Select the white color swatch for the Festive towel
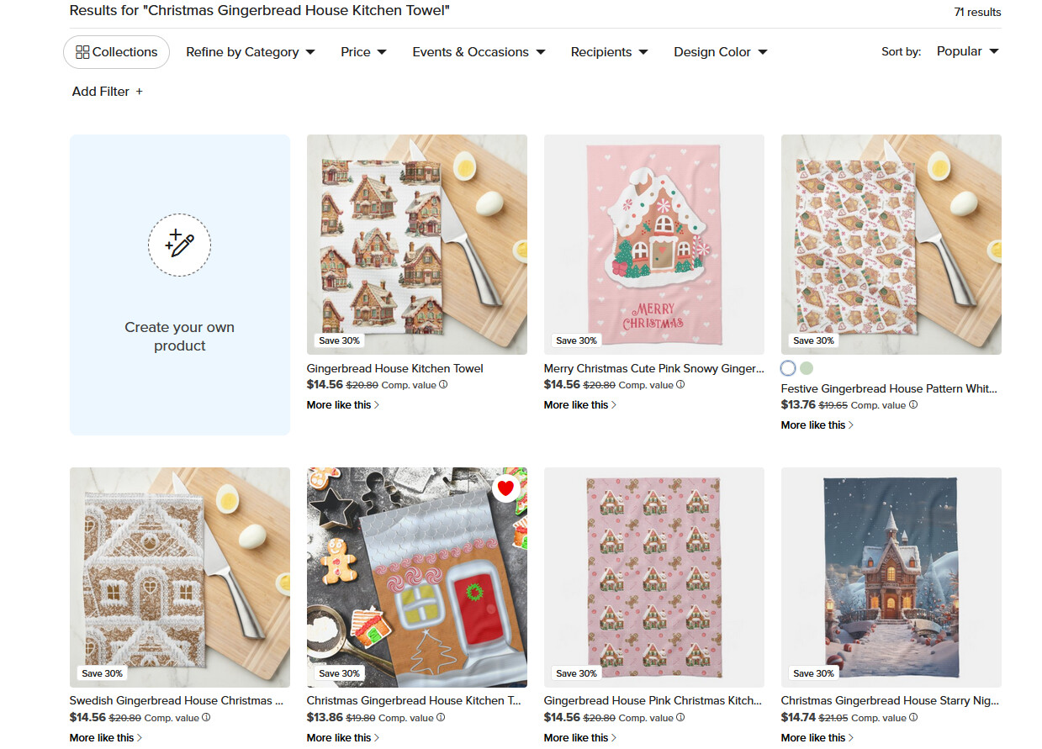1042x749 pixels. coord(788,368)
